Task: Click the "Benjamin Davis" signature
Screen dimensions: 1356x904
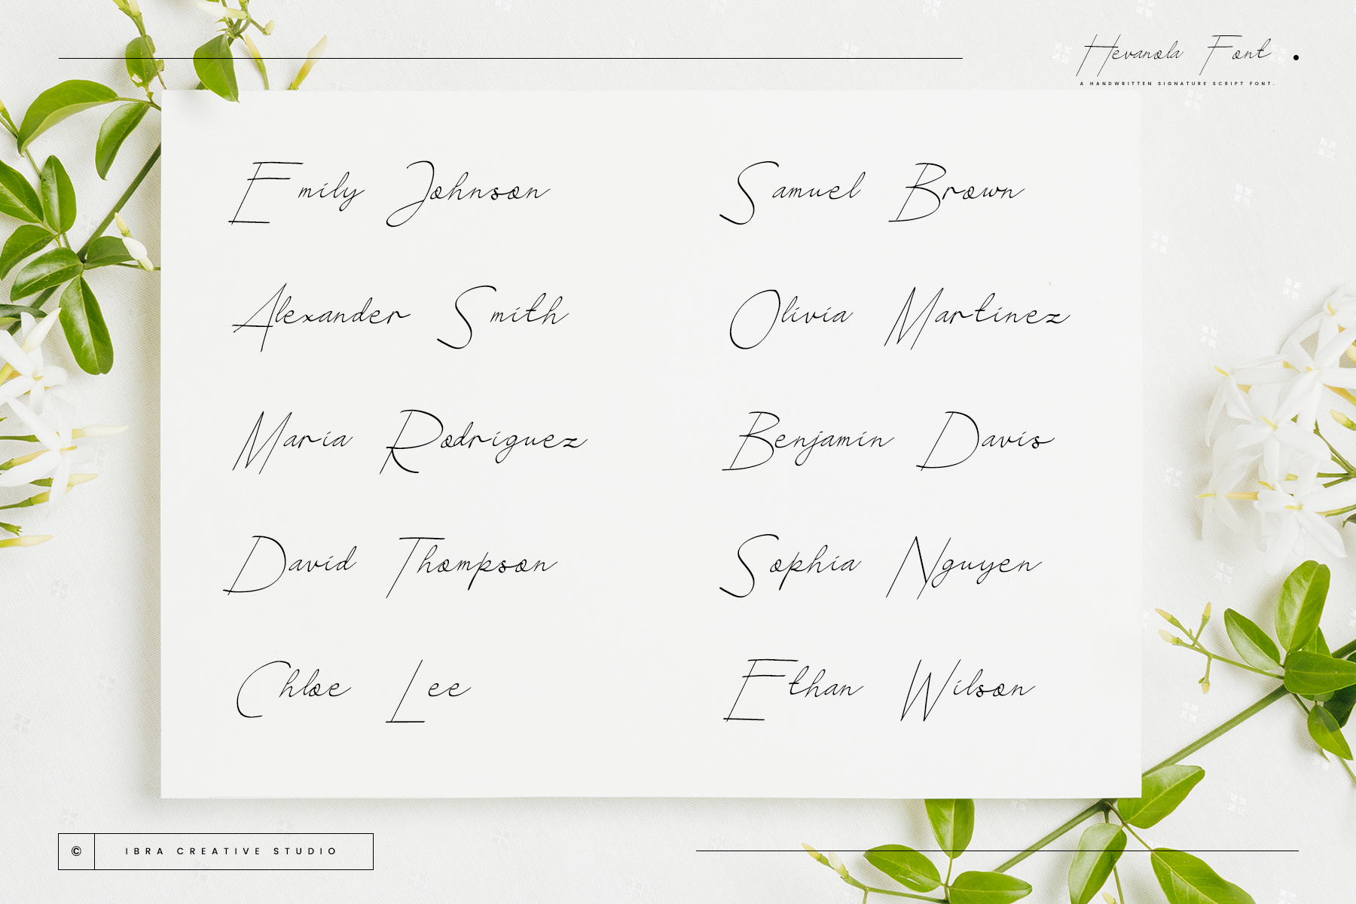Action: (888, 441)
